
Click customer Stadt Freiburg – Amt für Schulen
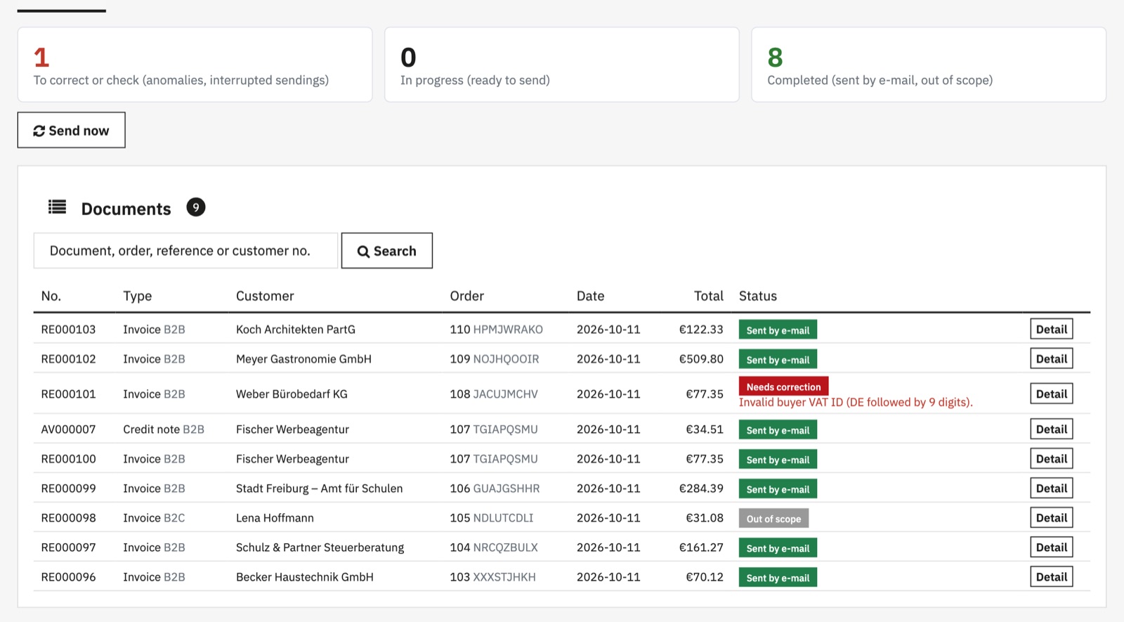coord(319,488)
